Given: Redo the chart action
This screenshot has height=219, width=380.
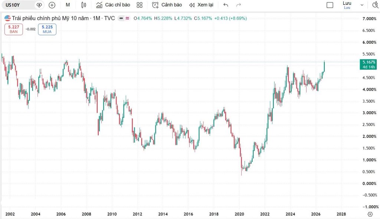Looking at the screenshot, I should click(239, 5).
